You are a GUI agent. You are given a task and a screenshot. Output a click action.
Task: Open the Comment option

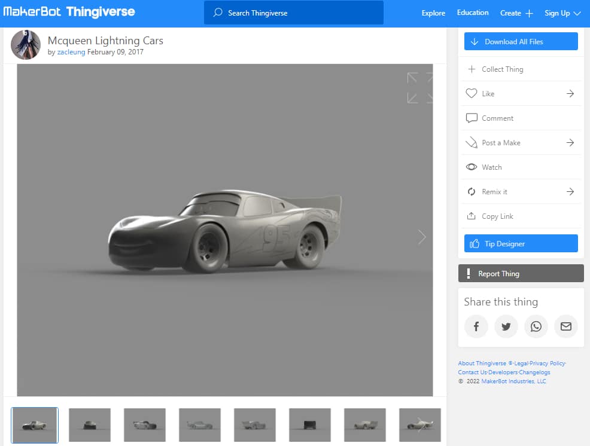[x=521, y=118]
